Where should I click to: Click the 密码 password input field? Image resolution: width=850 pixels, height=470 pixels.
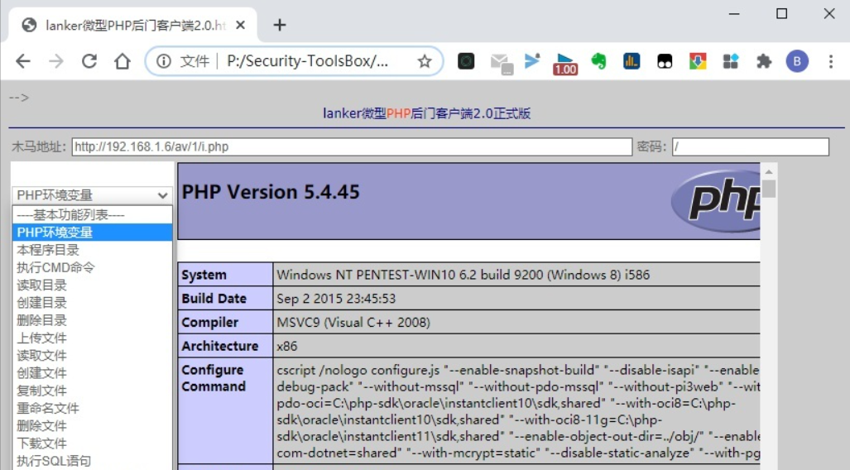(750, 146)
